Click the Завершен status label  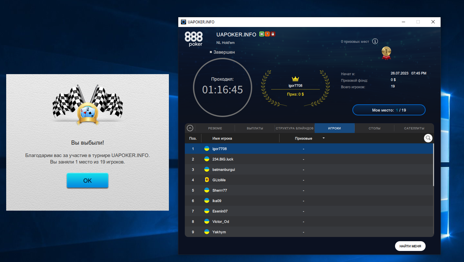(222, 52)
